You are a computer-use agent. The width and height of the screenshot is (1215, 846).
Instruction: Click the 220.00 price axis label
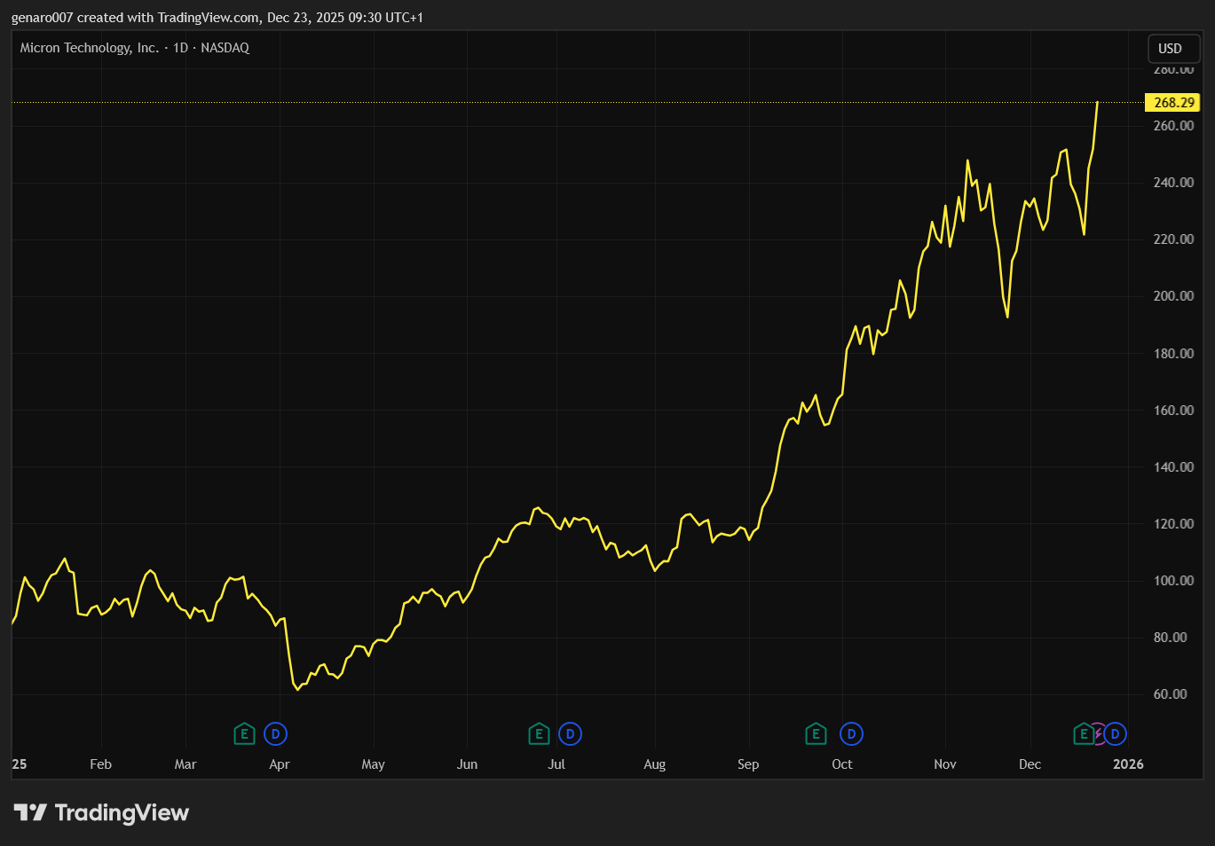pyautogui.click(x=1173, y=239)
